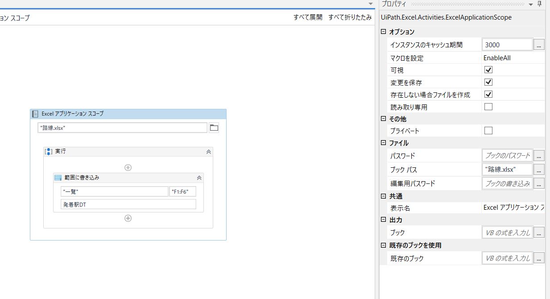Switch to the ション スコープ tab
The height and width of the screenshot is (299, 550).
pyautogui.click(x=16, y=18)
